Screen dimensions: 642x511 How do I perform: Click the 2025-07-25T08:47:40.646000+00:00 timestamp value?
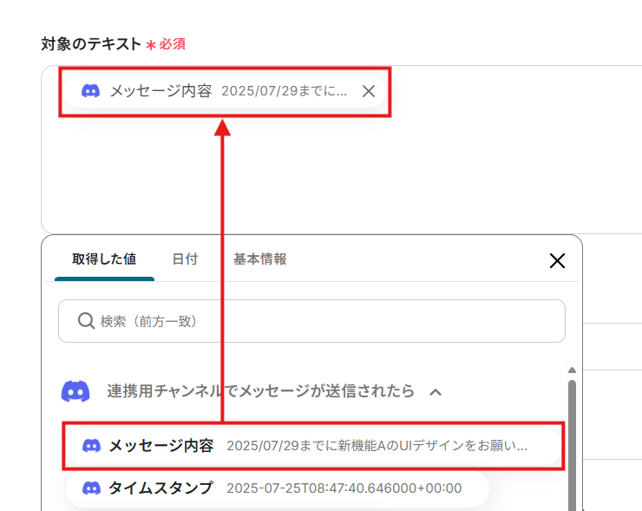pos(344,488)
